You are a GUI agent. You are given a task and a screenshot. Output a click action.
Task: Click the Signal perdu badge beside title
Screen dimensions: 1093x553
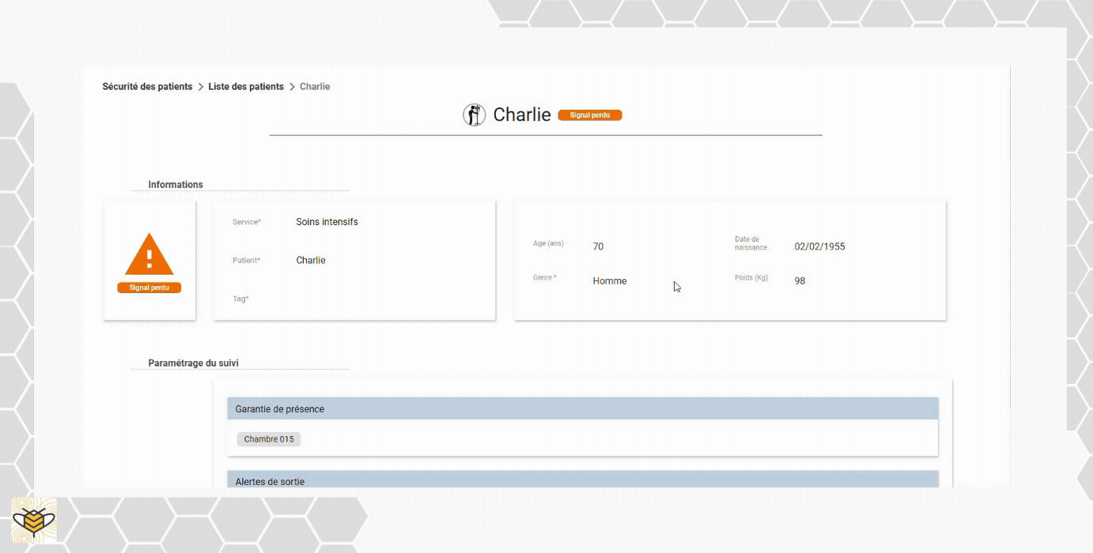590,115
